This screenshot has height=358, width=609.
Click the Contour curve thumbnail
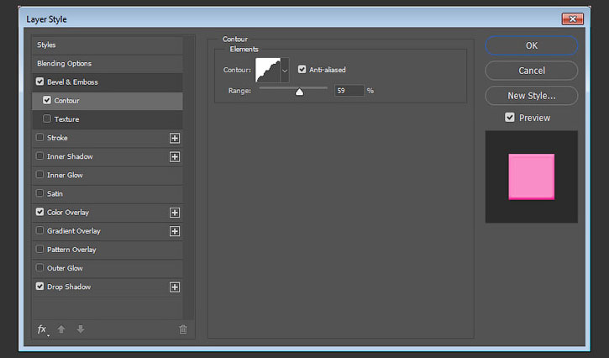point(267,71)
